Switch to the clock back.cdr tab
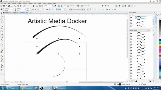This screenshot has width=161, height=90. 24,13
